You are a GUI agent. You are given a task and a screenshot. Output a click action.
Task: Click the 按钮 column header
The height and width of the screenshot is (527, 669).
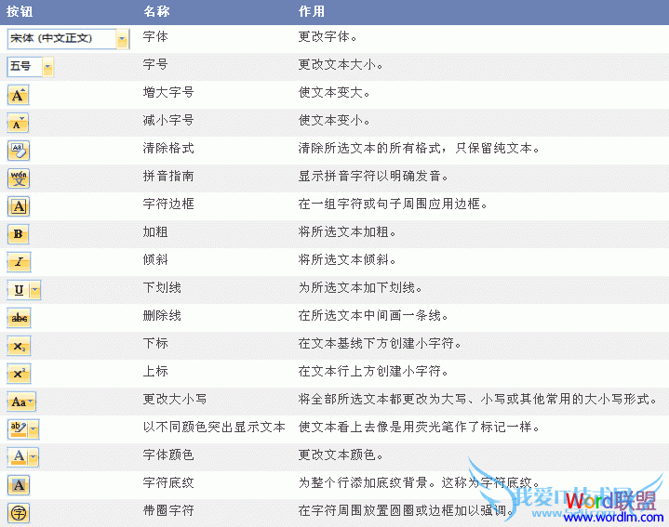[20, 11]
